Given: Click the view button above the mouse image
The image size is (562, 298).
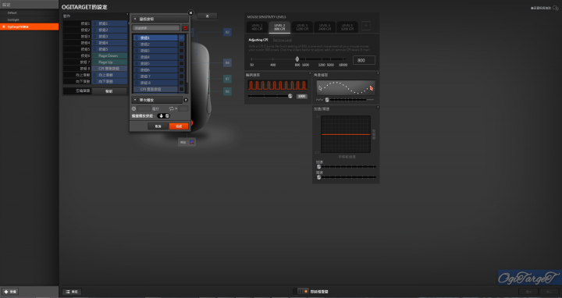Looking at the screenshot, I should [207, 16].
